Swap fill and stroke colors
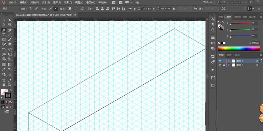 (11, 90)
